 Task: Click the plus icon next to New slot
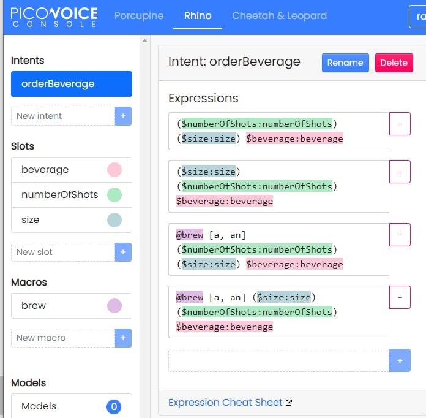(x=123, y=252)
